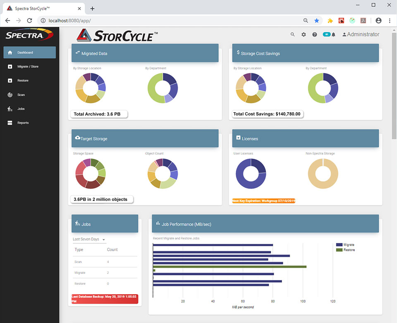Viewport: 397px width, 323px height.
Task: Go to the Restore page
Action: 30,80
